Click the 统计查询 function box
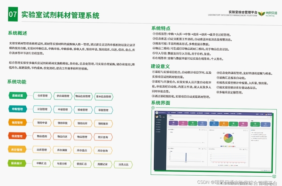The width and height of the screenshot is (282, 186). [103, 137]
